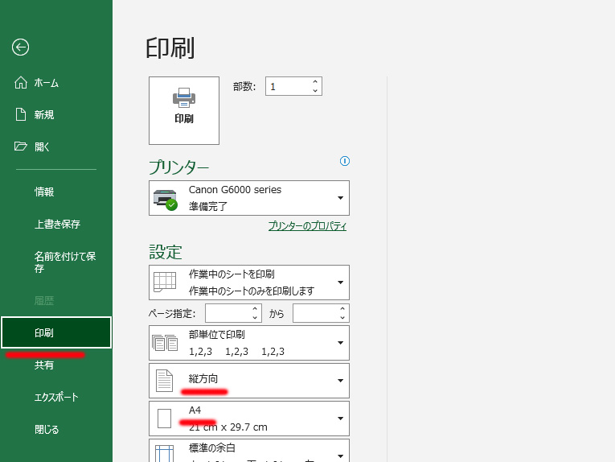This screenshot has width=615, height=462.
Task: Click the back arrow icon
Action: [x=21, y=47]
